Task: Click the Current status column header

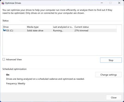Action: pyautogui.click(x=95, y=27)
